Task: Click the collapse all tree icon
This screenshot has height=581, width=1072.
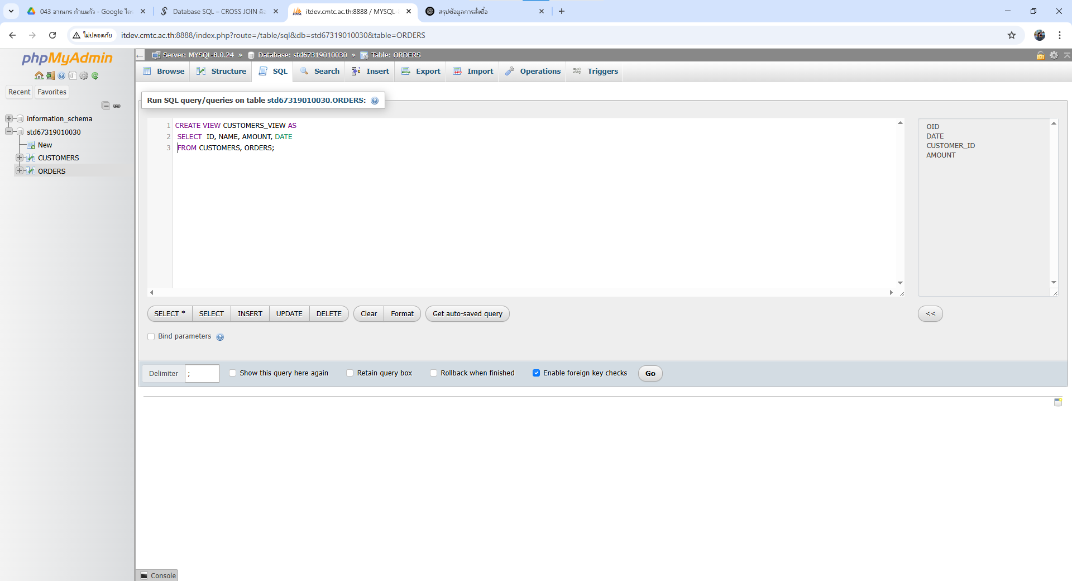Action: [x=106, y=106]
